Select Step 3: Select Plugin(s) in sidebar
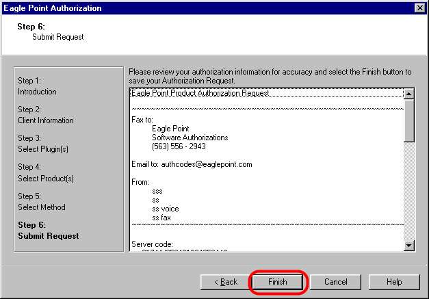Image resolution: width=429 pixels, height=299 pixels. pos(43,144)
